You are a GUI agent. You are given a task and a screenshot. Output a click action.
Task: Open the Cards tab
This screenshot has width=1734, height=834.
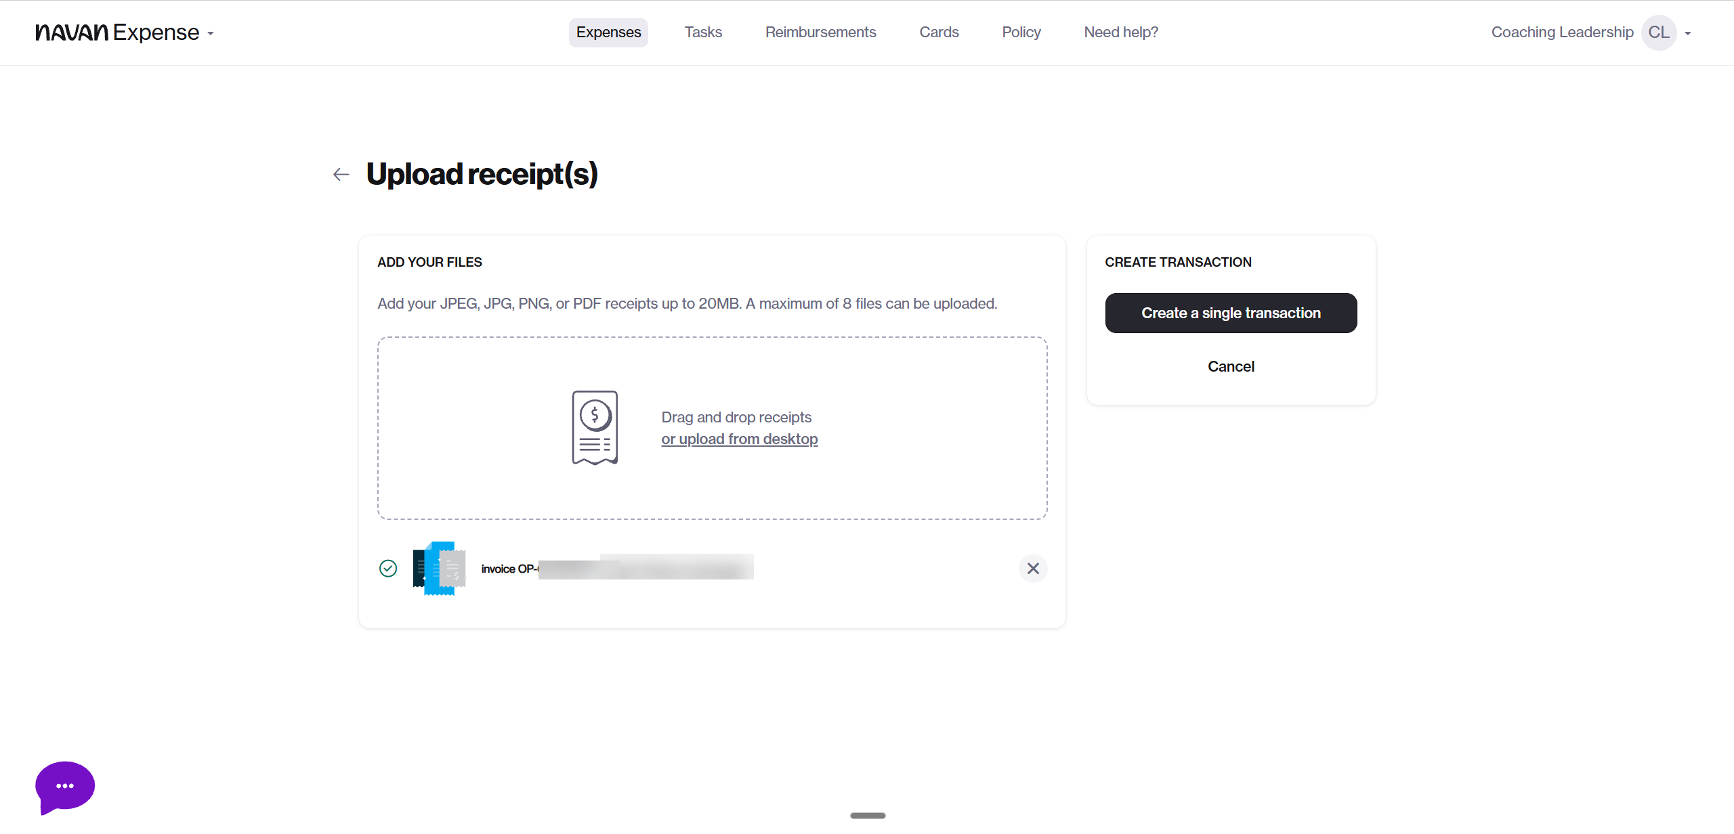pyautogui.click(x=939, y=32)
